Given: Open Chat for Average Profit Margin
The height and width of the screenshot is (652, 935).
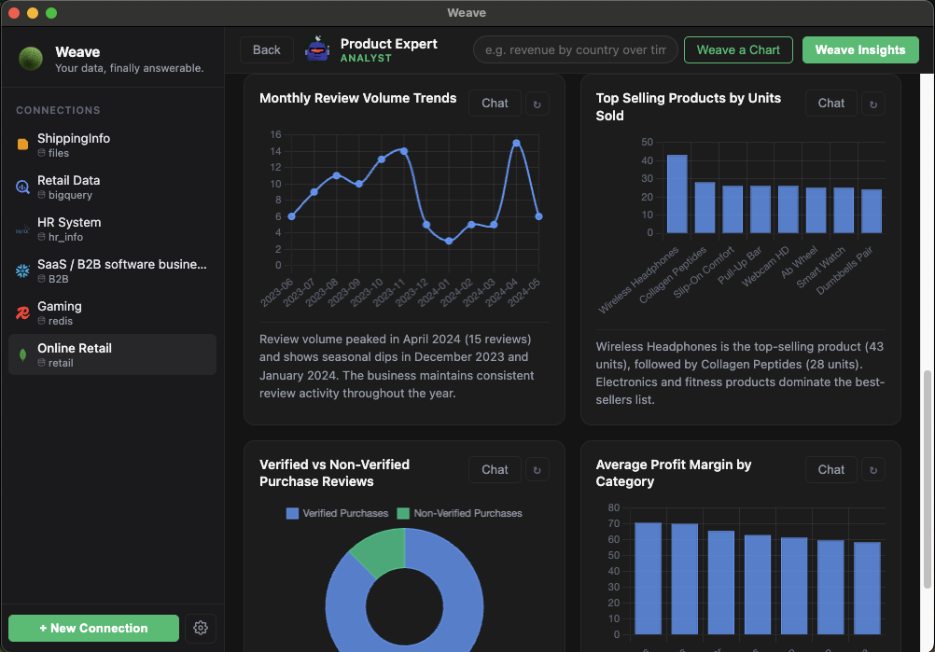Looking at the screenshot, I should coord(831,469).
